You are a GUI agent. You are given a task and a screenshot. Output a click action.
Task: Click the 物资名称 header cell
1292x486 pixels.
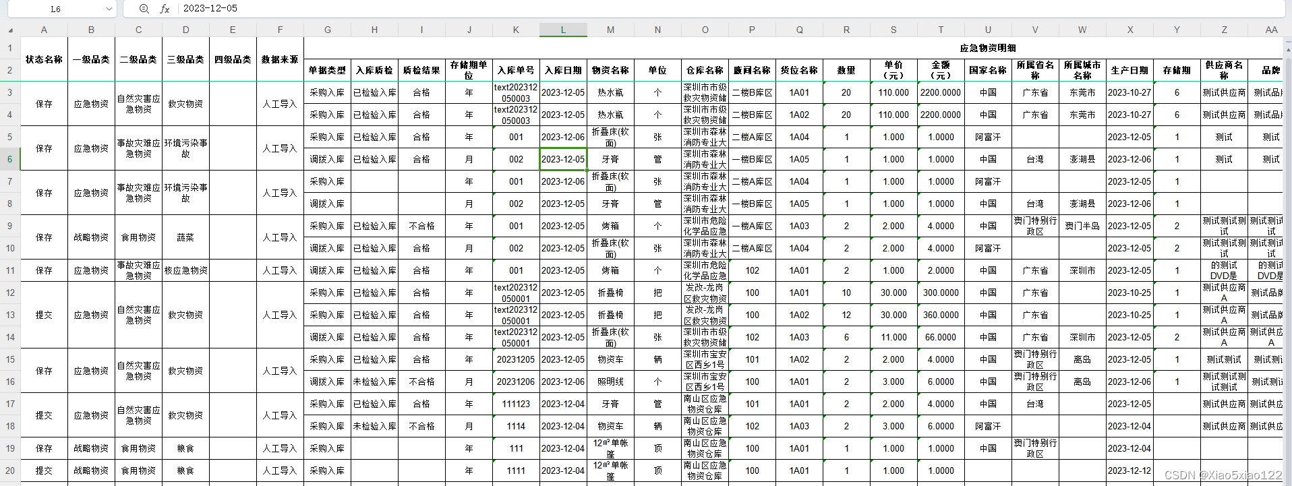(610, 70)
